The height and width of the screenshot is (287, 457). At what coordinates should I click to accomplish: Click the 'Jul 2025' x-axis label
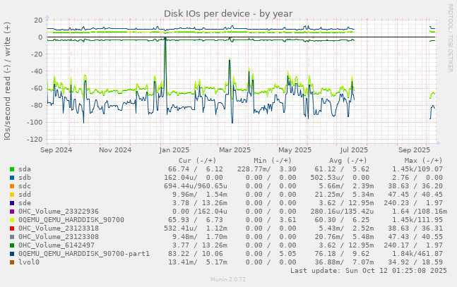coord(353,149)
